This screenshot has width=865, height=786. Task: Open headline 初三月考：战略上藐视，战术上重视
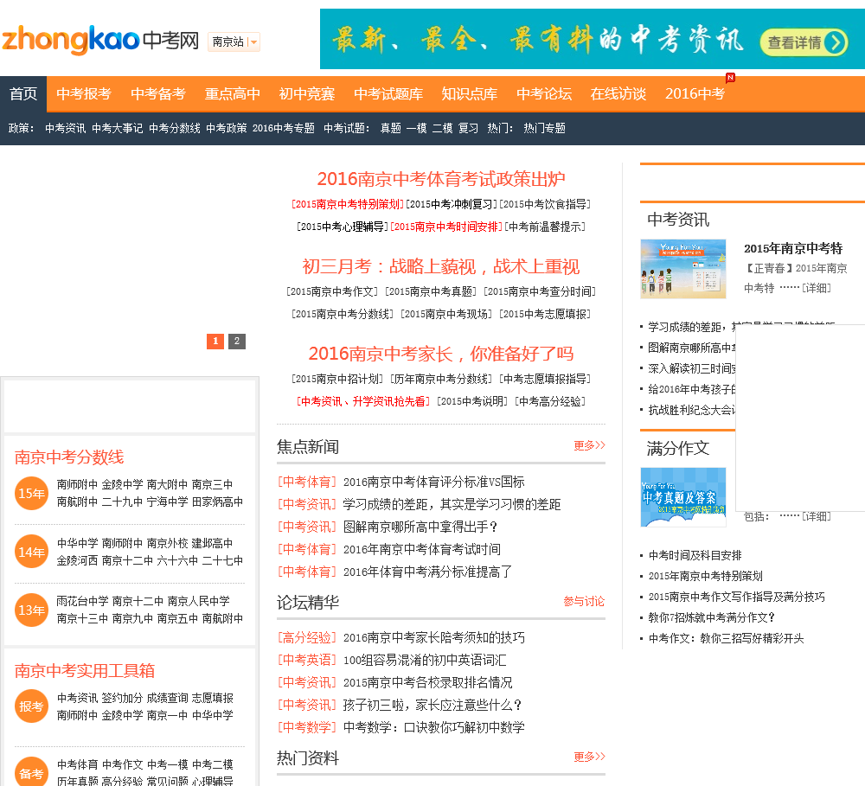click(441, 266)
